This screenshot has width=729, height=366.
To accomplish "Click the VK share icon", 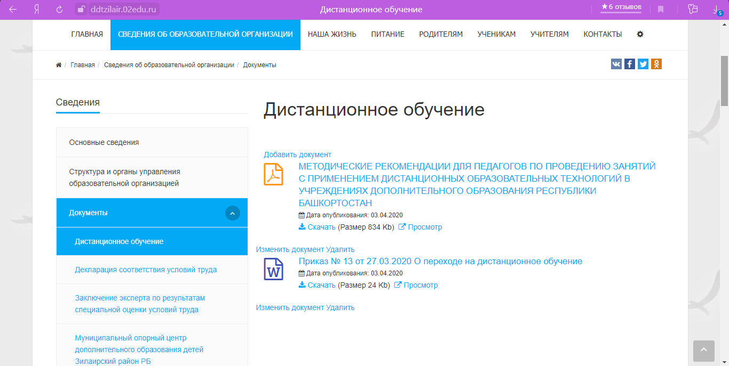I will 616,64.
